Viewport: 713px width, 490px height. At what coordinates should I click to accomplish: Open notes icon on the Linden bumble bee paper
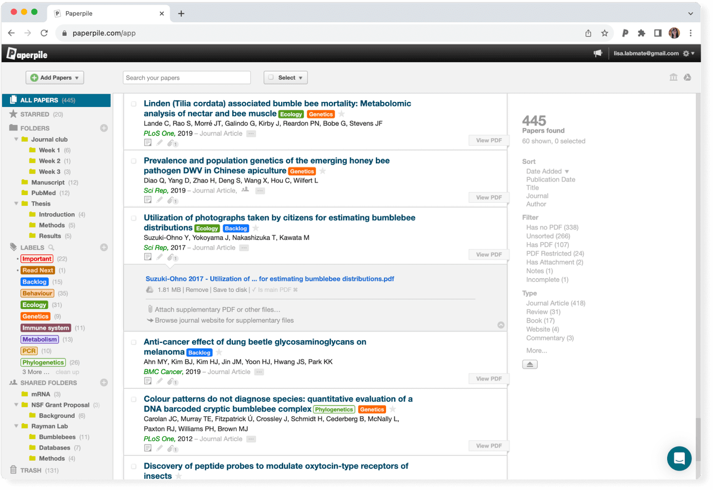coord(148,143)
